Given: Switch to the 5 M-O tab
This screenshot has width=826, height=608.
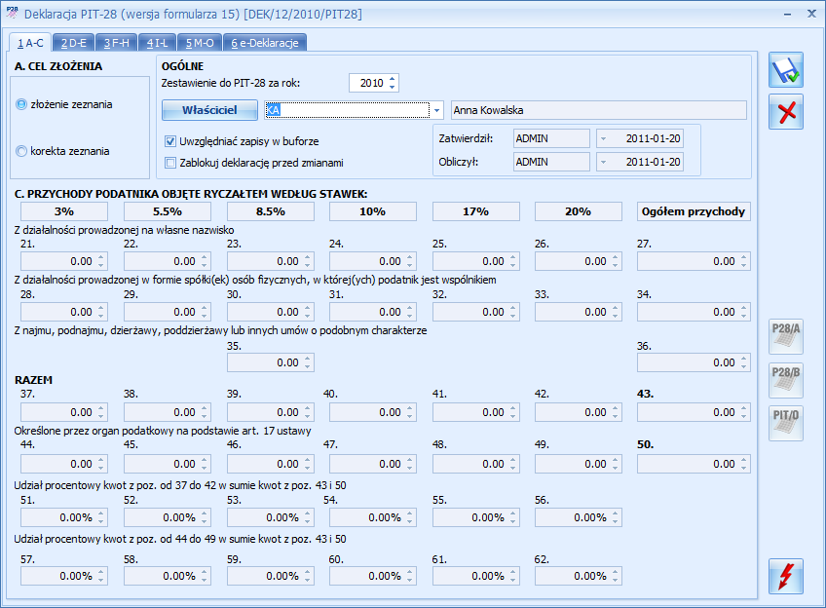Looking at the screenshot, I should pos(200,43).
